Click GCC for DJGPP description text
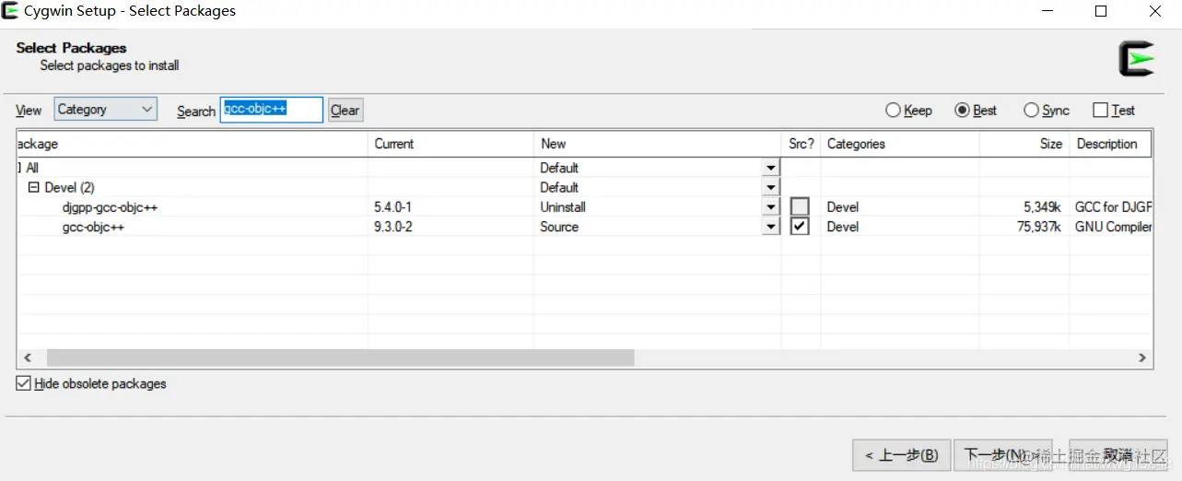1182x481 pixels. pos(1113,207)
